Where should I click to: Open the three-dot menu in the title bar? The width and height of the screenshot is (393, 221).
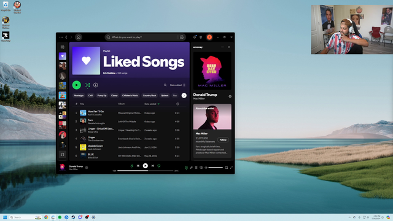click(61, 37)
